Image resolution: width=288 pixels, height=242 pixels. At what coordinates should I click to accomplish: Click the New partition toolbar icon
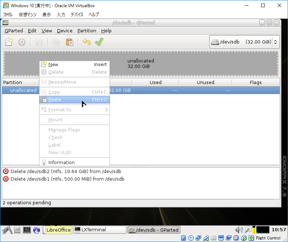point(9,42)
